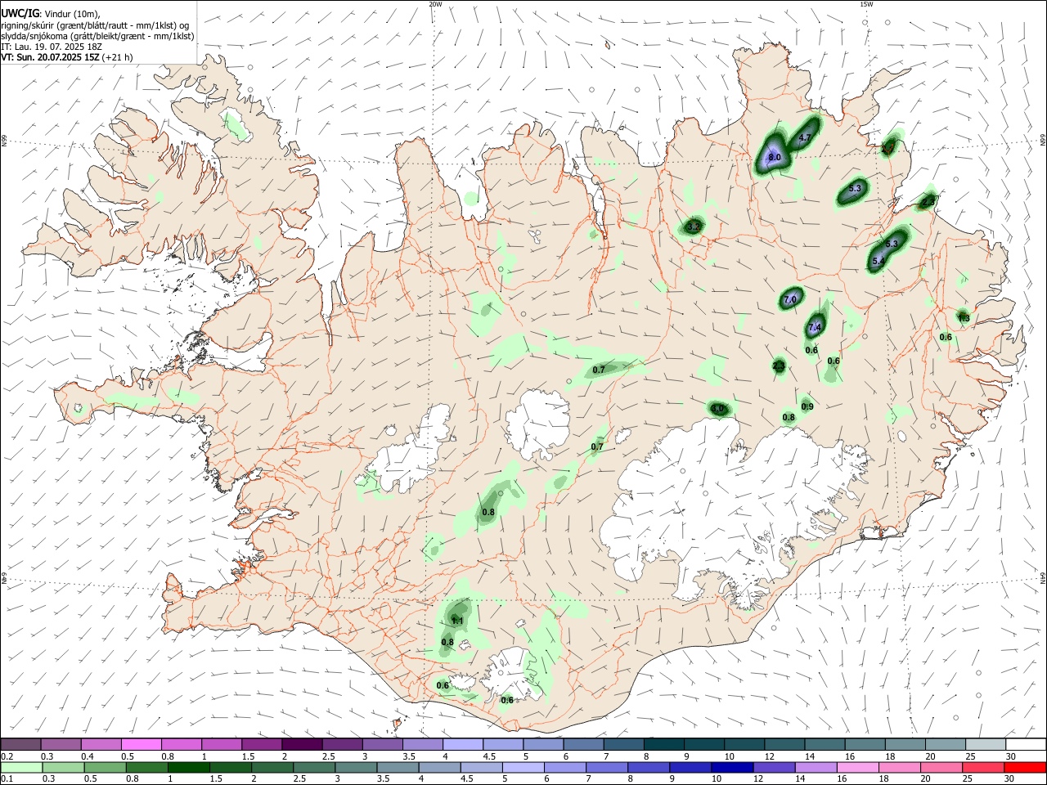Click the pale green 0.1 swatch in lower legend row

pyautogui.click(x=21, y=767)
